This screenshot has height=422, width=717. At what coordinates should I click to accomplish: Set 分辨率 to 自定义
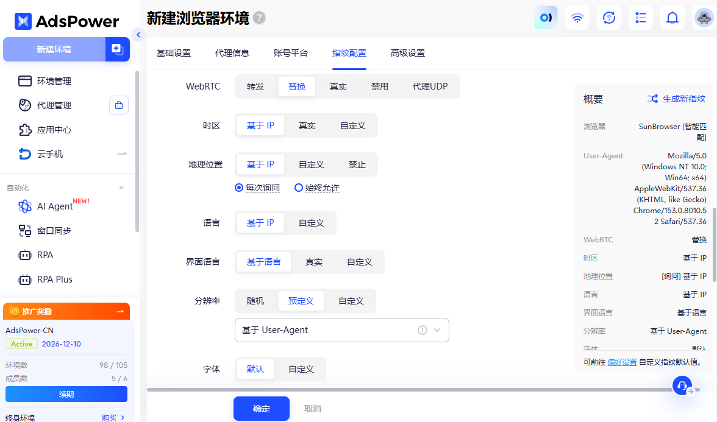(x=351, y=301)
